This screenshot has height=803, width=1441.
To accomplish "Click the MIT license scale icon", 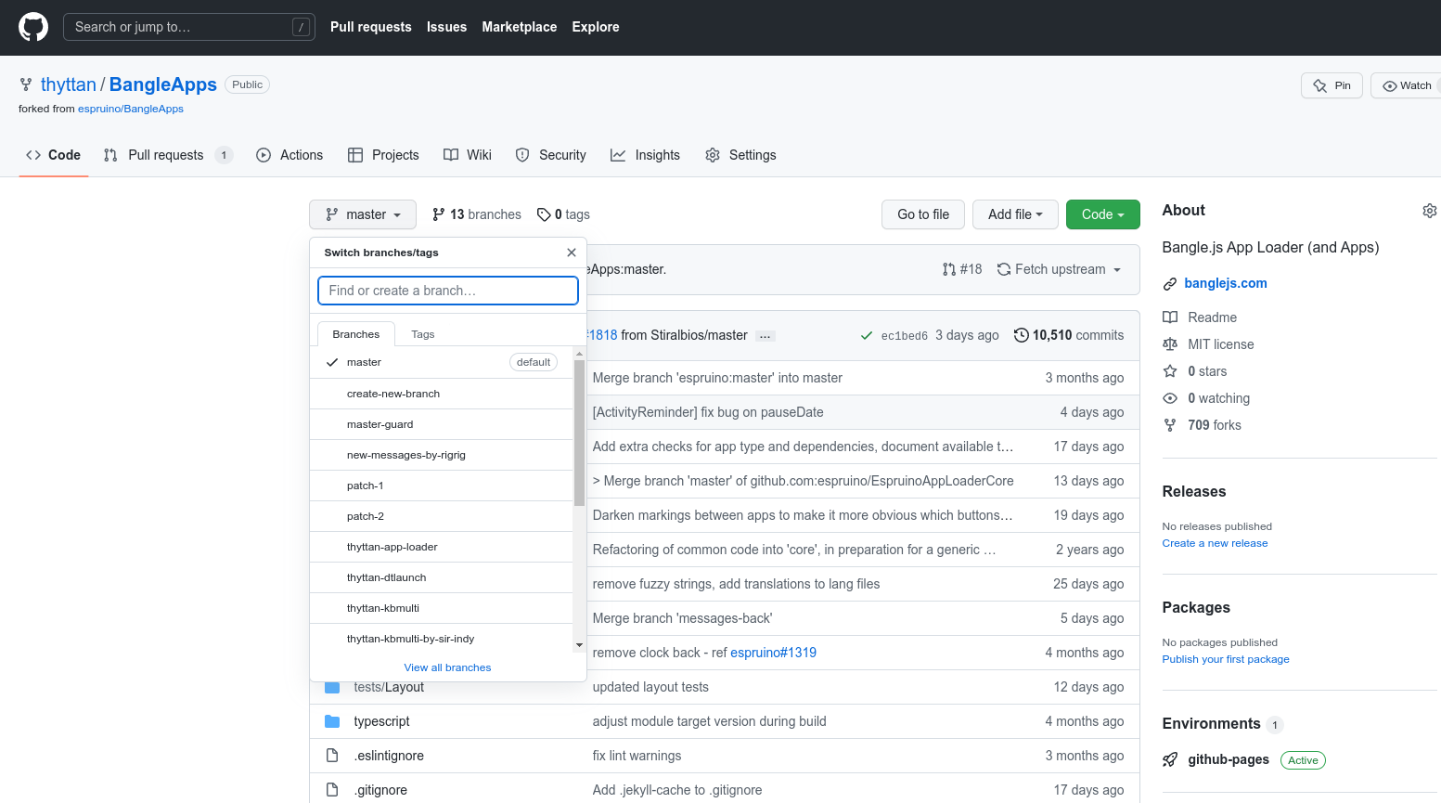I will click(x=1170, y=344).
